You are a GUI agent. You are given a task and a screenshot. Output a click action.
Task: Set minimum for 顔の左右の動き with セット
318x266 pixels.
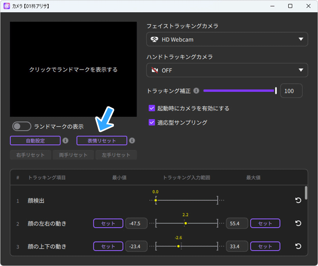click(x=108, y=224)
